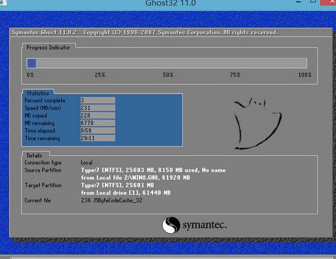
Task: Click the Ghost mascot drawing
Action: 257,123
